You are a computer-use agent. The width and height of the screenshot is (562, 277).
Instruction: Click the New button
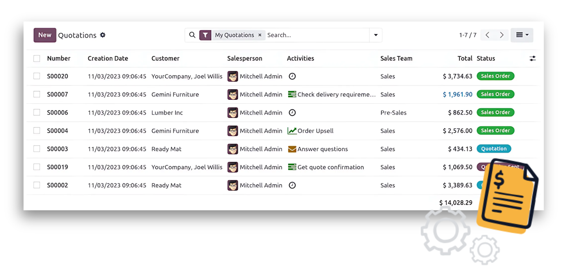click(45, 35)
